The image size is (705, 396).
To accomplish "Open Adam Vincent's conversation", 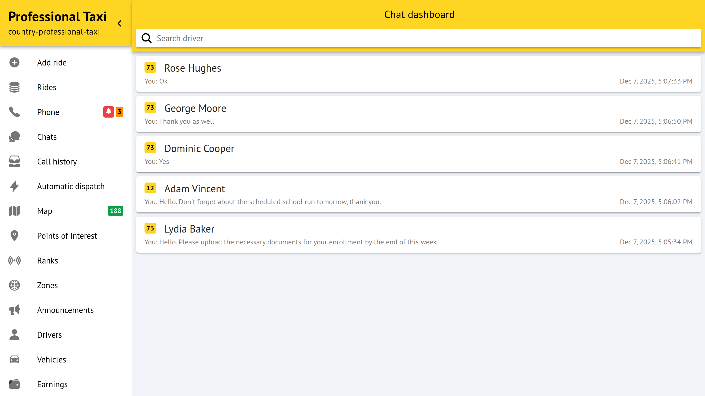I will tap(418, 194).
